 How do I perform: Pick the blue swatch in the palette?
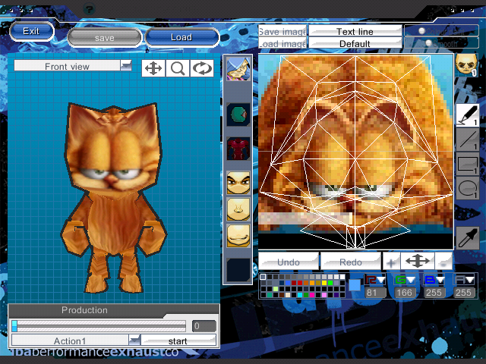click(288, 283)
